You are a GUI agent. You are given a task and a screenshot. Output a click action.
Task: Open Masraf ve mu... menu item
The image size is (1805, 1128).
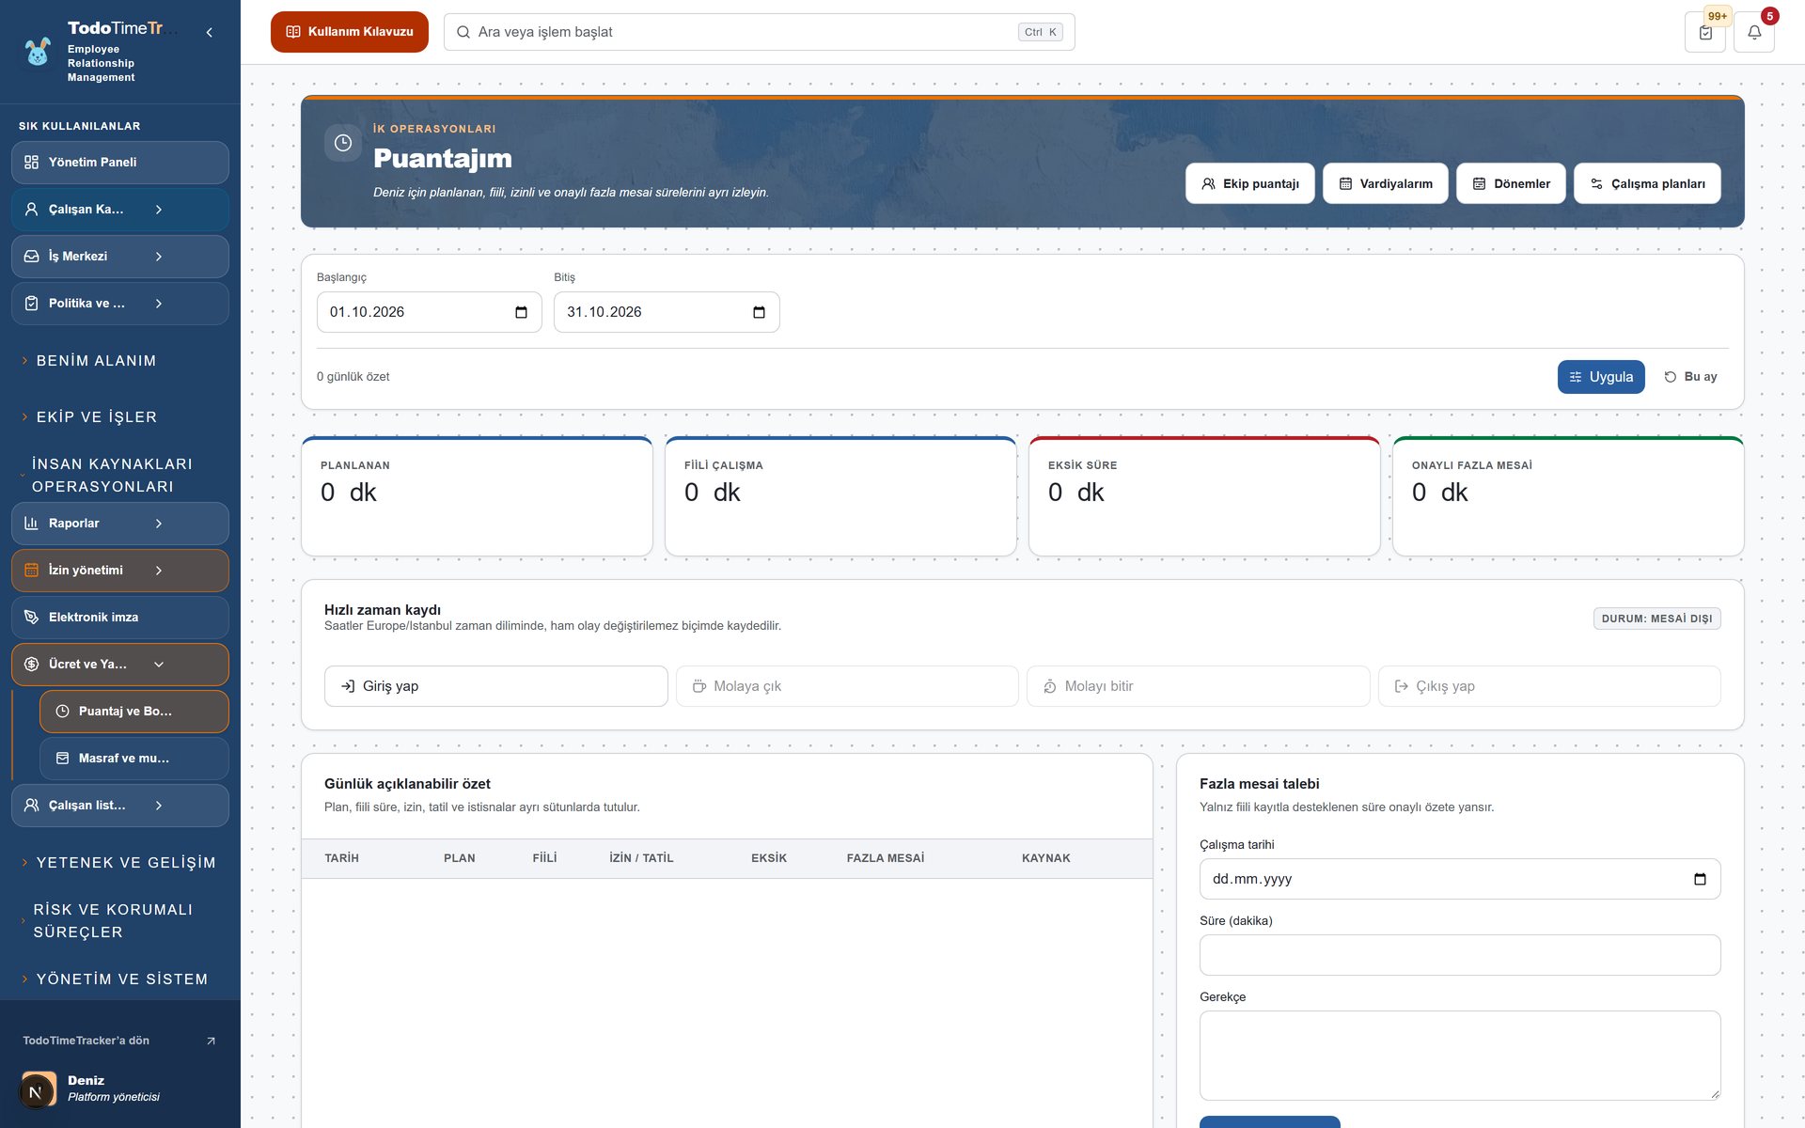pyautogui.click(x=134, y=759)
